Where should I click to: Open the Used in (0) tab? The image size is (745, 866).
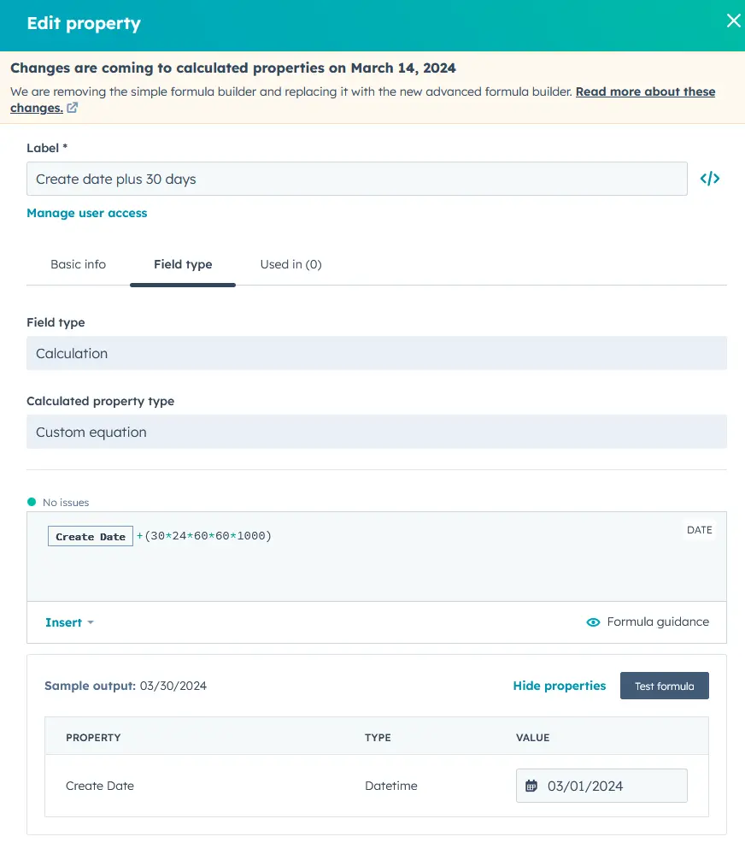290,264
